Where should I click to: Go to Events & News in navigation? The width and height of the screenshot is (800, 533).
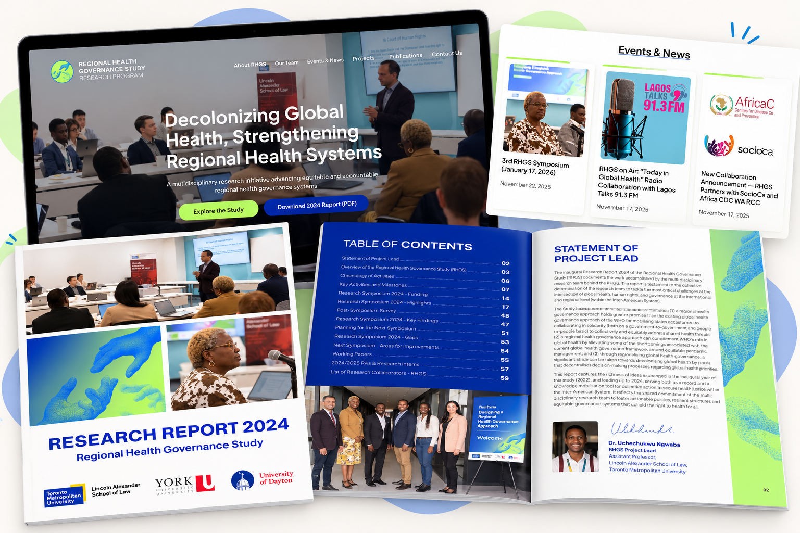click(x=325, y=61)
